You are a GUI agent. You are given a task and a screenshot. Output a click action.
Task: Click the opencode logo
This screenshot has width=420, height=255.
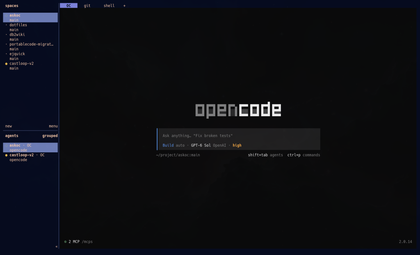(238, 110)
